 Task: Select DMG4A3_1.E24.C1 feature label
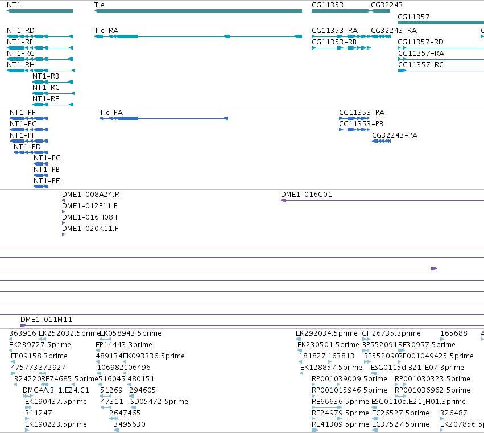pos(56,391)
